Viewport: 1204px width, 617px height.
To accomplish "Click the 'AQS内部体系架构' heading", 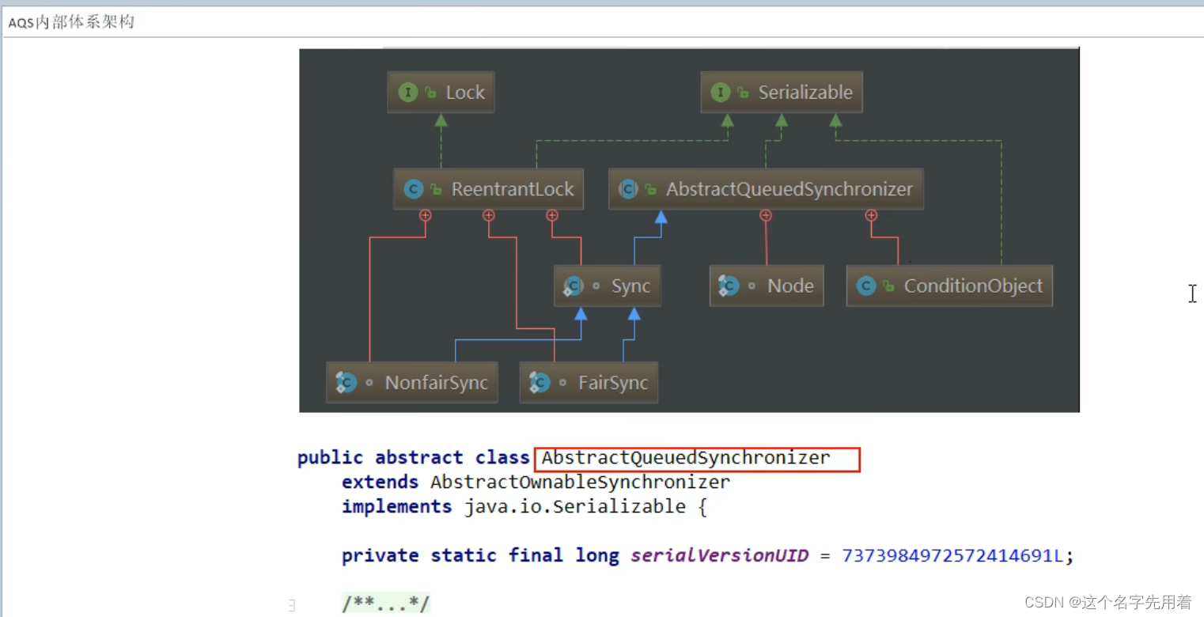I will (x=71, y=22).
